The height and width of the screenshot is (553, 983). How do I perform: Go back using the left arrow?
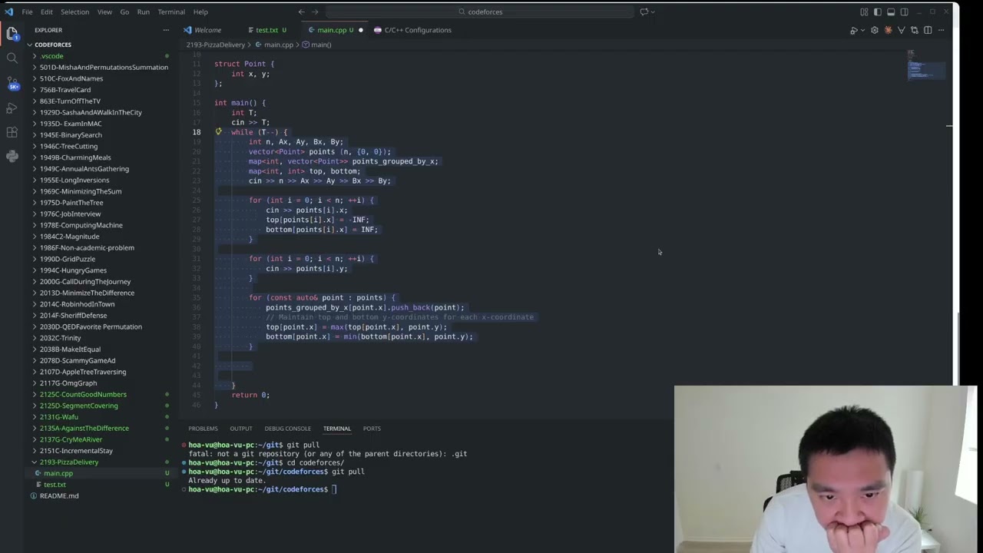pos(301,12)
